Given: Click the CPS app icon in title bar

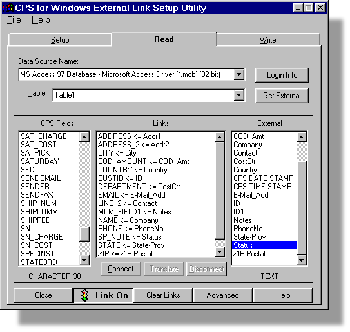Looking at the screenshot, I should point(8,8).
